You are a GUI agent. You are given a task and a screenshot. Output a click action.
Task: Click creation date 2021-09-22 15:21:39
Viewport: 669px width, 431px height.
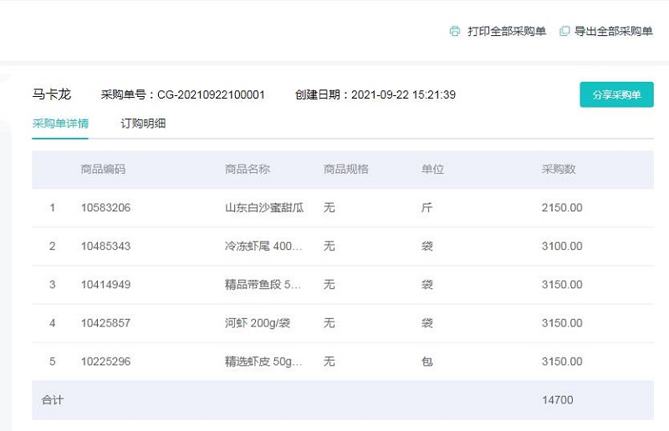pos(403,94)
